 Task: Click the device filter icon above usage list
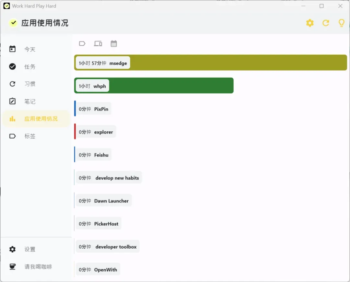(x=98, y=43)
